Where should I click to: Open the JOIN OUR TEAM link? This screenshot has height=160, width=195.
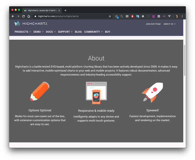(153, 24)
